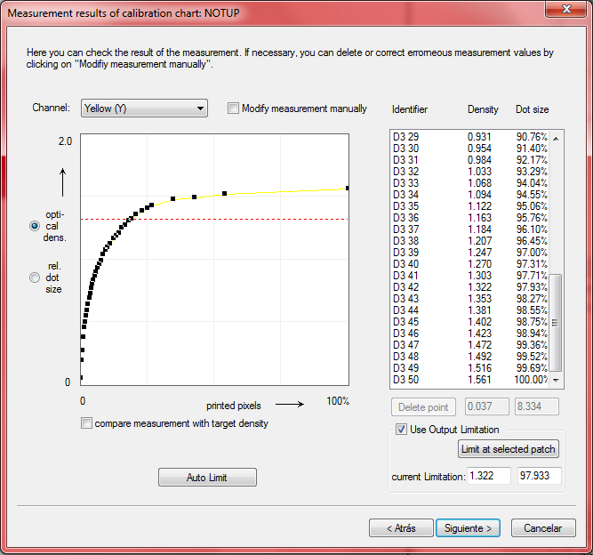593x555 pixels.
Task: Select the D3 50 row with 100.00% dot size
Action: point(469,380)
